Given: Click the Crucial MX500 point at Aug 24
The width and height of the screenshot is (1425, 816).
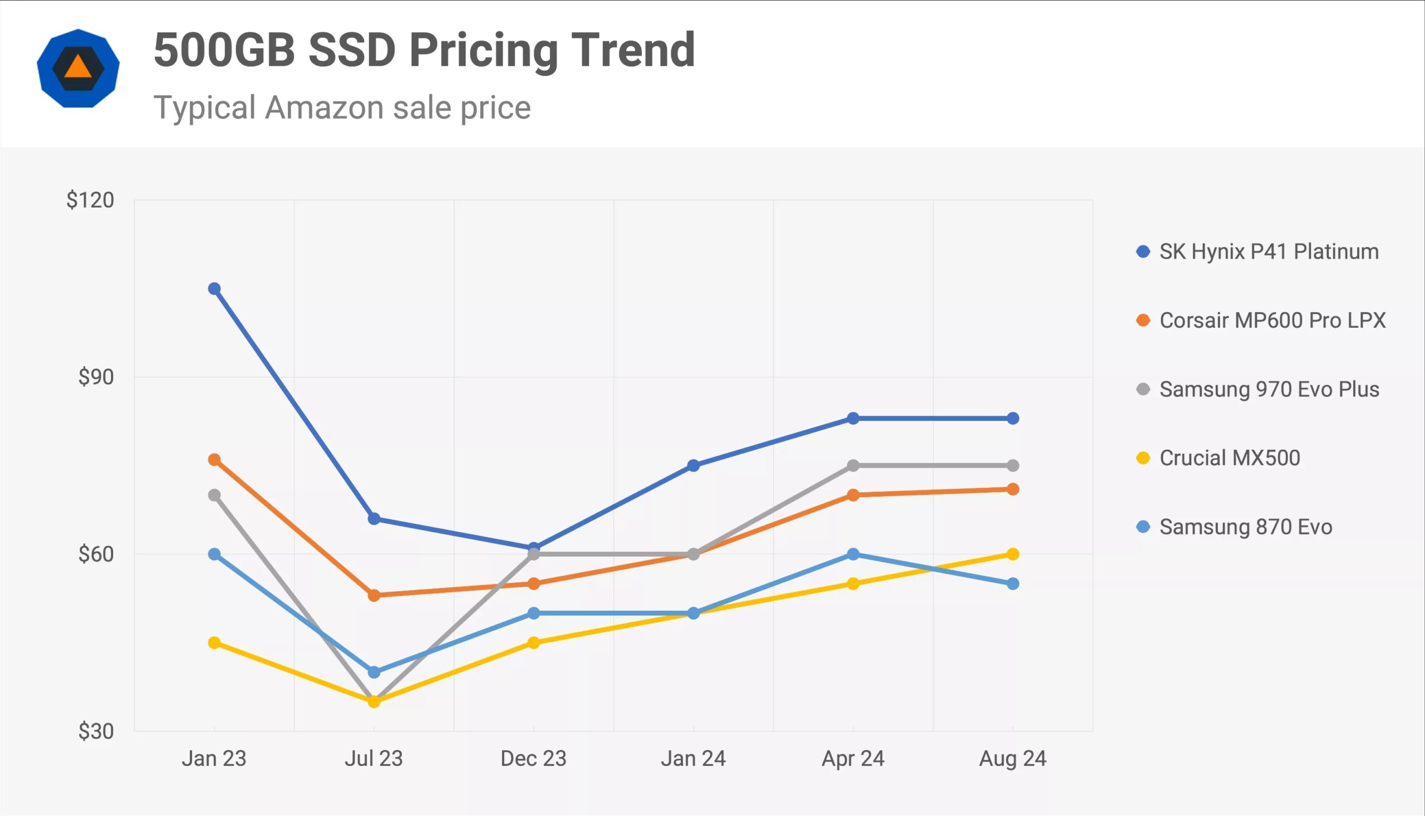Looking at the screenshot, I should 1013,554.
